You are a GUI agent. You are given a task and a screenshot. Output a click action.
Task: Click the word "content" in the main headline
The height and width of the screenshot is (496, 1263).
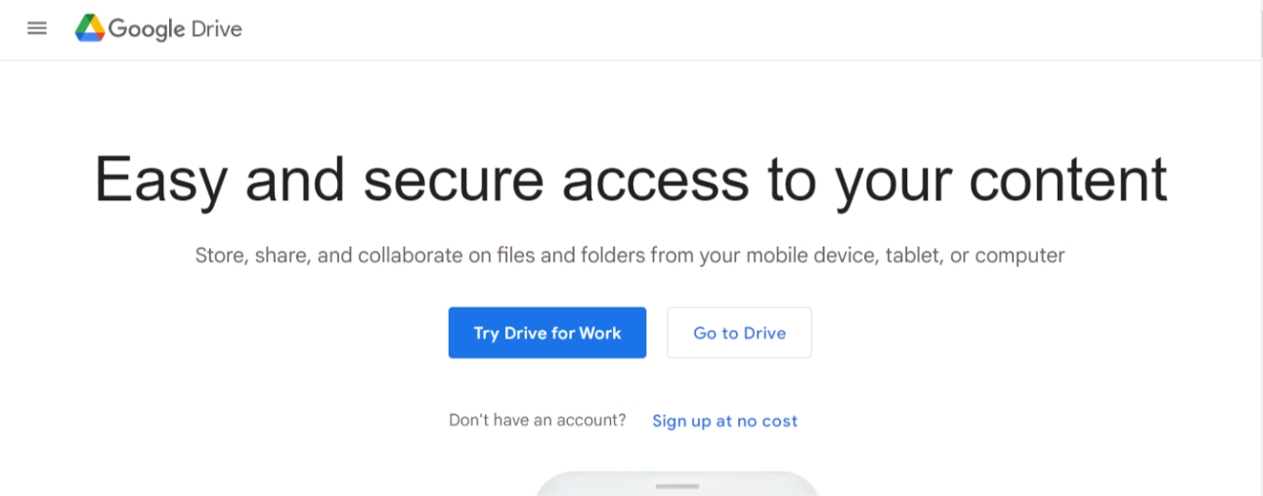(x=1067, y=180)
